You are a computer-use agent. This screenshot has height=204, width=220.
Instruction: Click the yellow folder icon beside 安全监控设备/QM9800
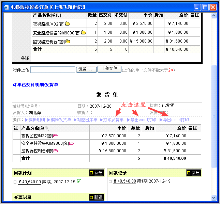[84, 33]
